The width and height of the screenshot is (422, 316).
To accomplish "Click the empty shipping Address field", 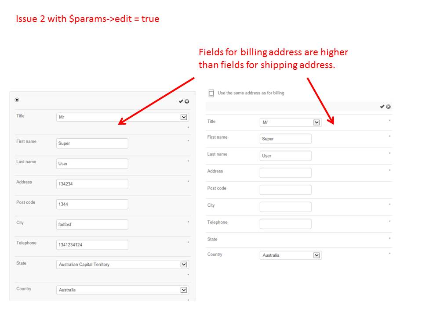I will (x=285, y=173).
